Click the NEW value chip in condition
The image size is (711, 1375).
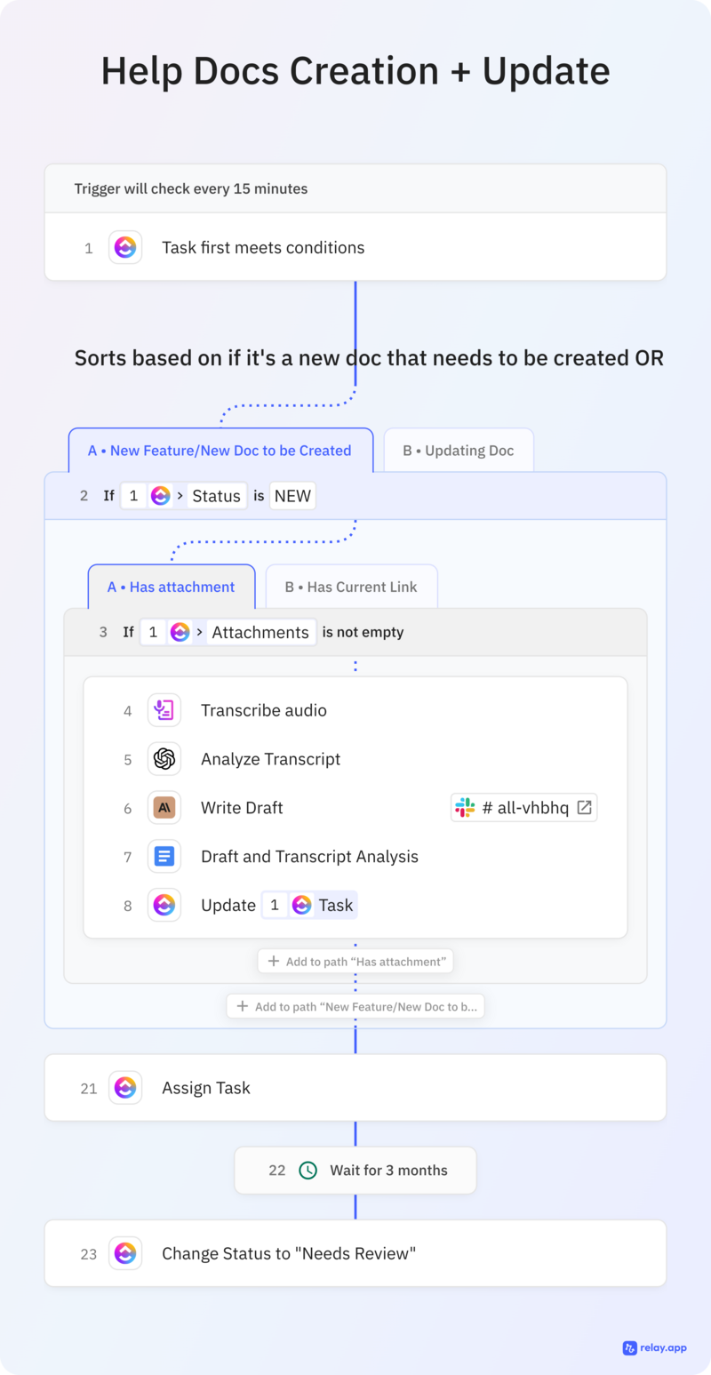pyautogui.click(x=292, y=496)
